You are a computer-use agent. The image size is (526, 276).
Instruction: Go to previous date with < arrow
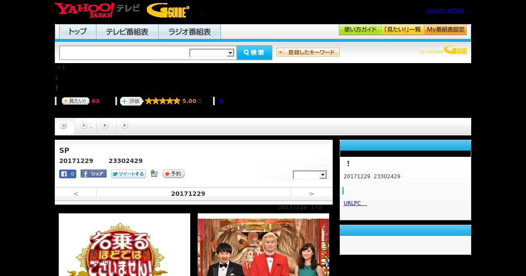click(76, 194)
